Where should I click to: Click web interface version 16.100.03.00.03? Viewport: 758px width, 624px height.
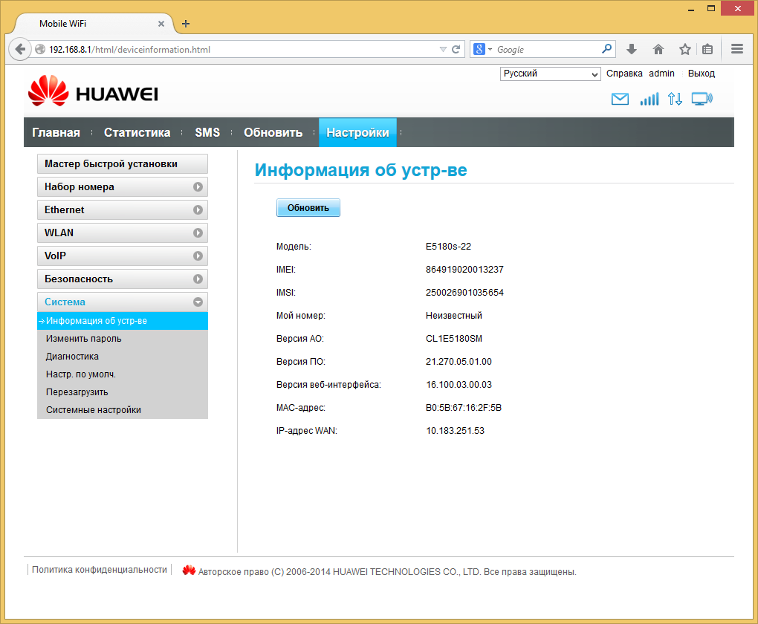coord(459,385)
